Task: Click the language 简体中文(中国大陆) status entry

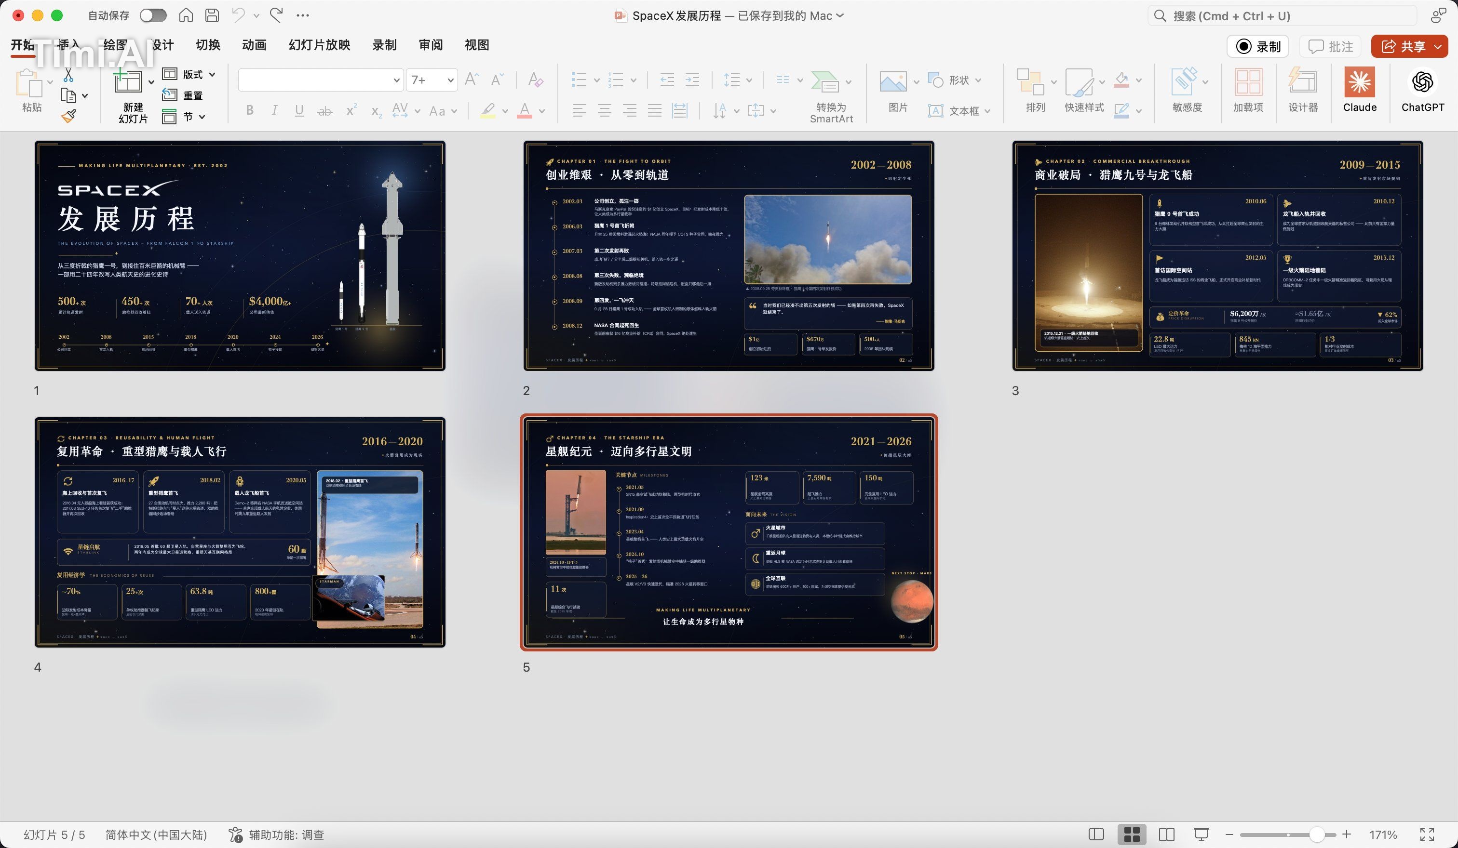Action: point(156,834)
